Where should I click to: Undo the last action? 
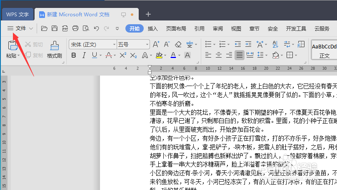pos(96,28)
